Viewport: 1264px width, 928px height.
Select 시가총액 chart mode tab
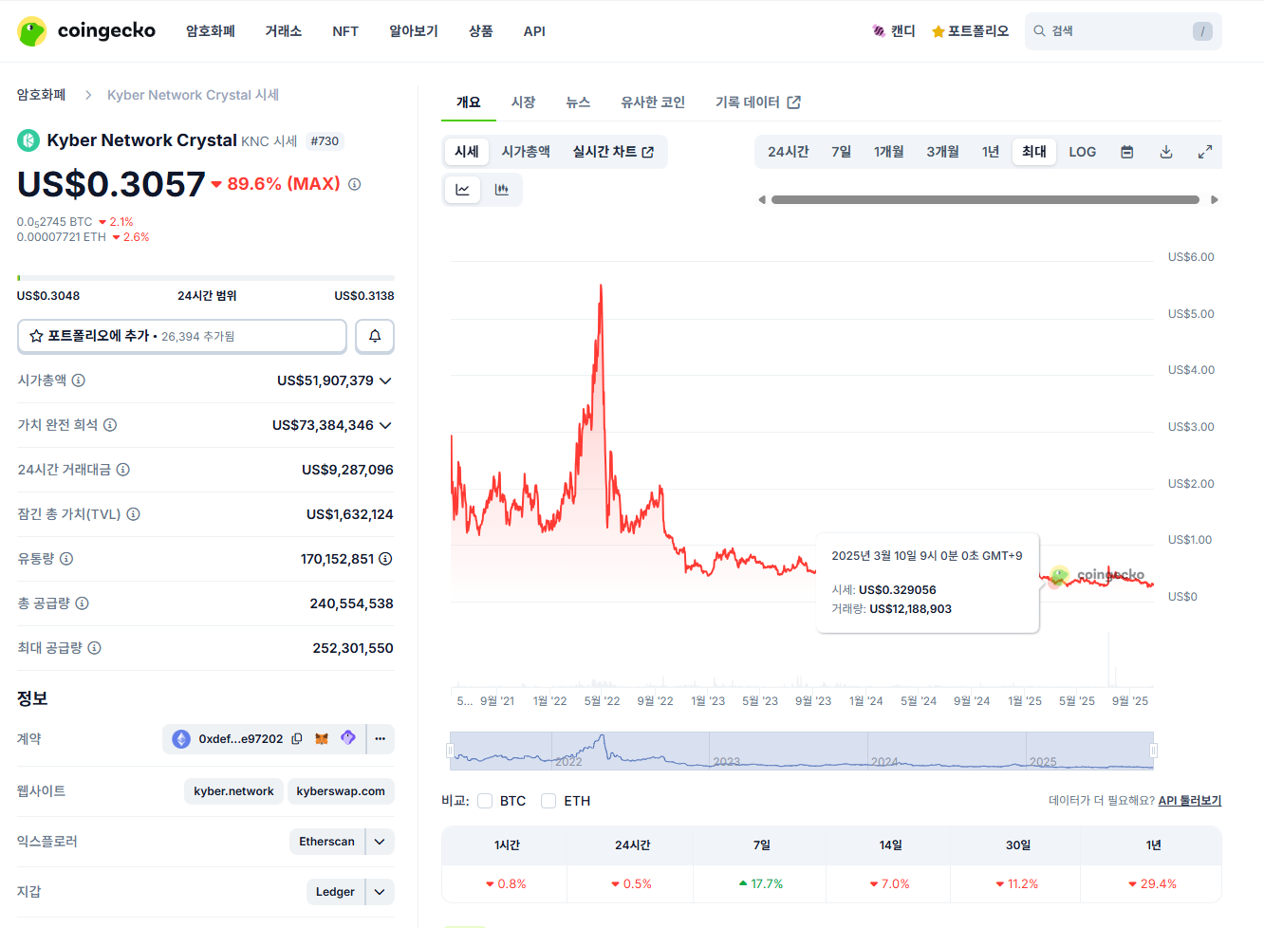tap(526, 152)
